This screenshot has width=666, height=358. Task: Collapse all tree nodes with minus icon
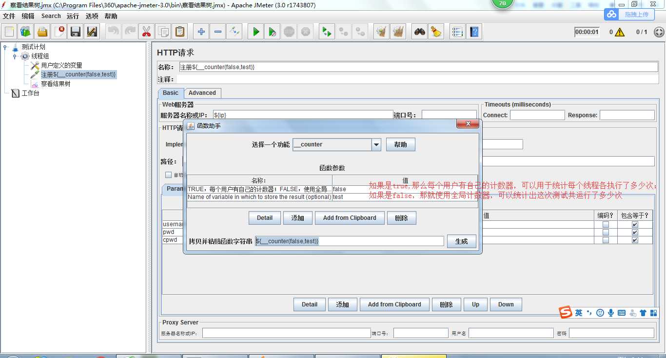pyautogui.click(x=217, y=32)
